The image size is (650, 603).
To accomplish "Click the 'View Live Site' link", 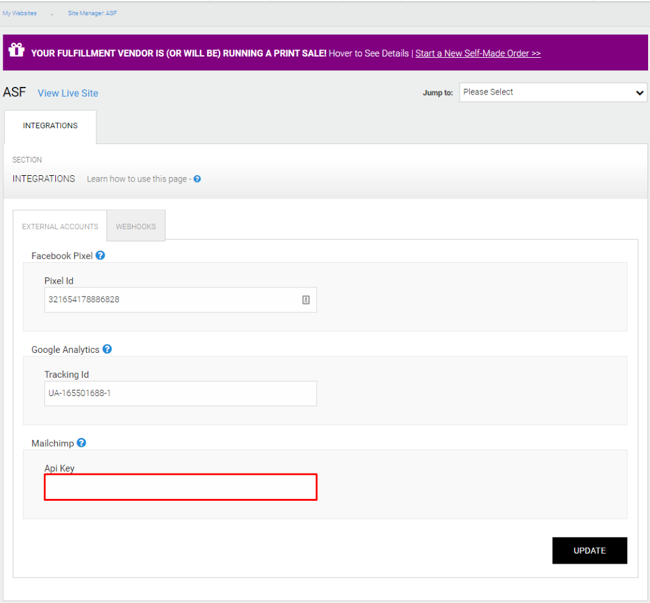I will click(x=67, y=93).
